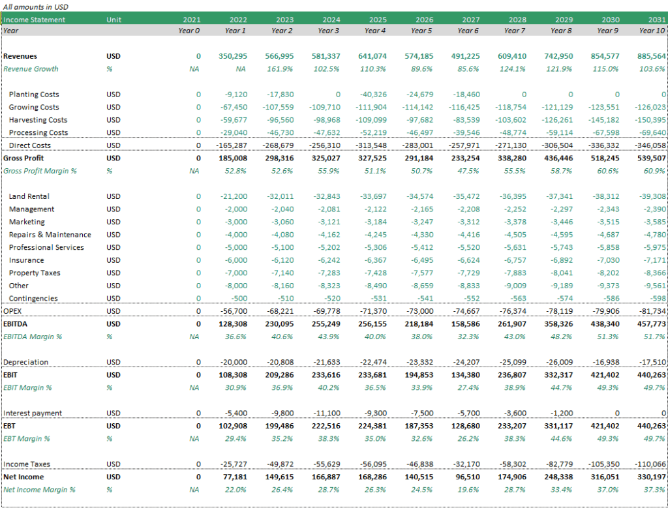Select the 'Property Taxes' row label
Image resolution: width=668 pixels, height=510 pixels.
[x=35, y=273]
